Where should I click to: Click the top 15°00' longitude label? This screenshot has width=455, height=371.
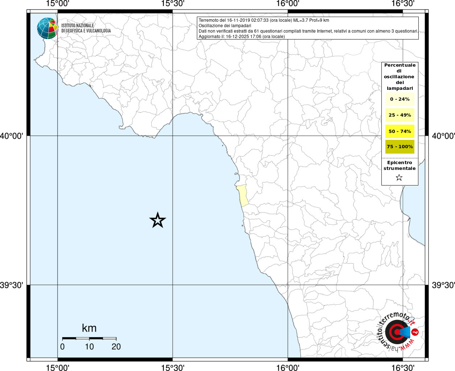coord(58,4)
